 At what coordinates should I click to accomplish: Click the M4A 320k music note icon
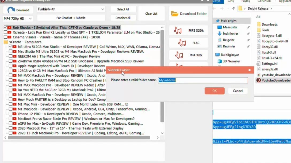point(179,55)
